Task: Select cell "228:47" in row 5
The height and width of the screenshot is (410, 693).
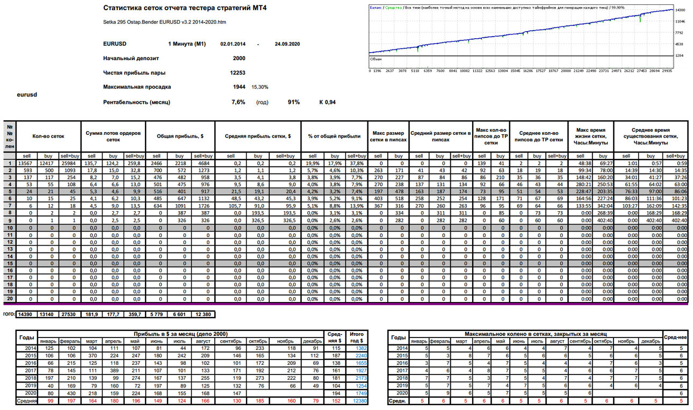Action: 580,190
